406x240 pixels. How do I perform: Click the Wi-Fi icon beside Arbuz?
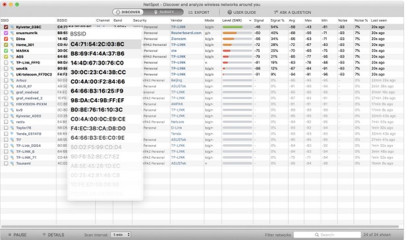click(x=12, y=80)
